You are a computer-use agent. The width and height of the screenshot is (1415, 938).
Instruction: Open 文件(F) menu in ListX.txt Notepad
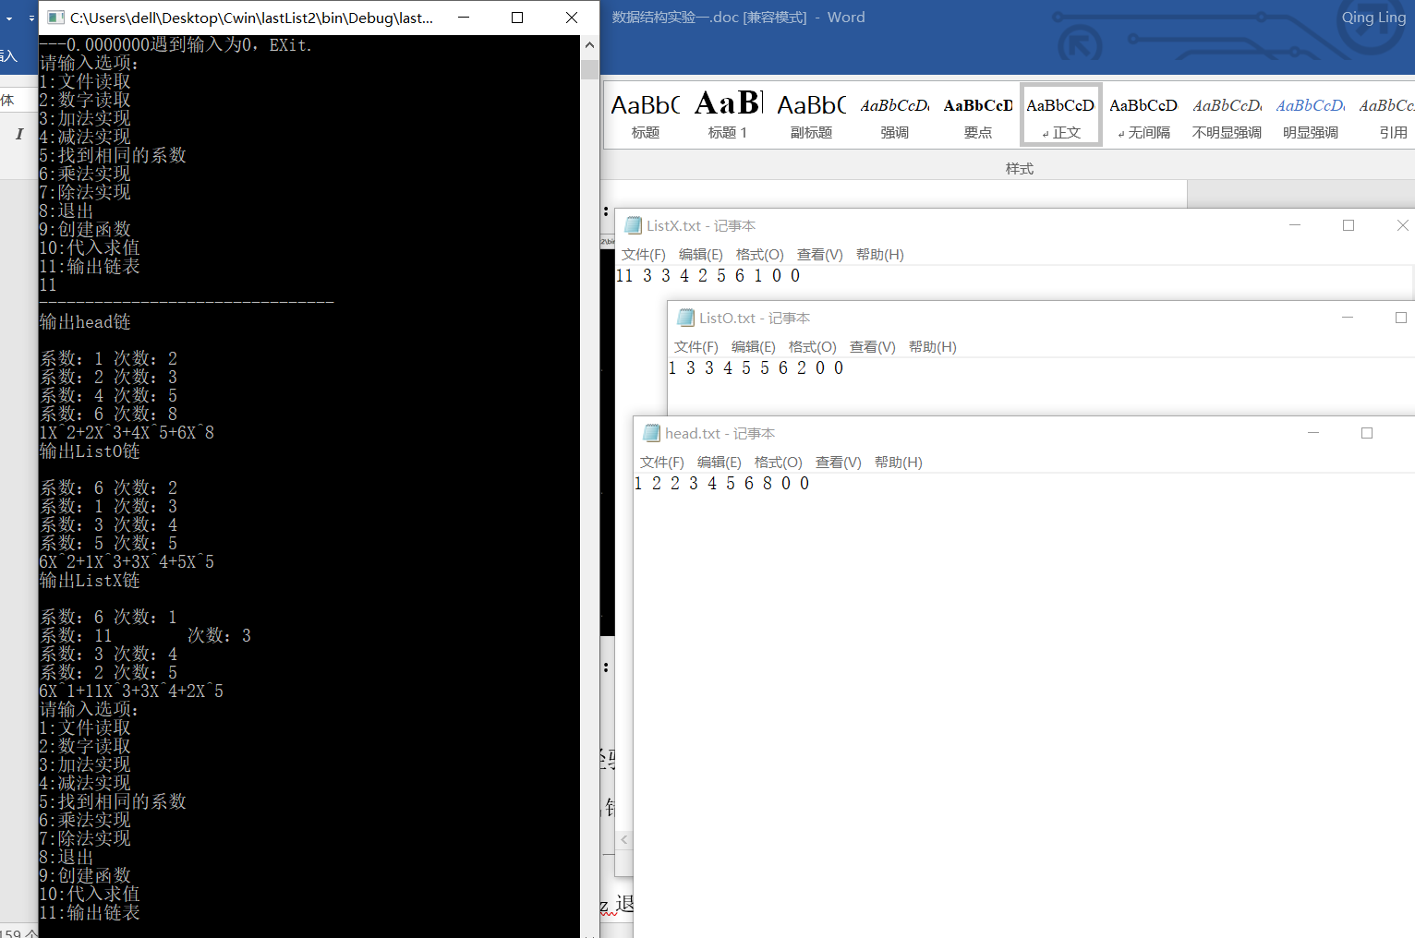click(643, 255)
